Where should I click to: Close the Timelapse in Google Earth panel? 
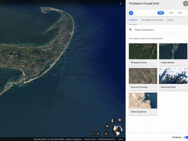click(x=185, y=4)
